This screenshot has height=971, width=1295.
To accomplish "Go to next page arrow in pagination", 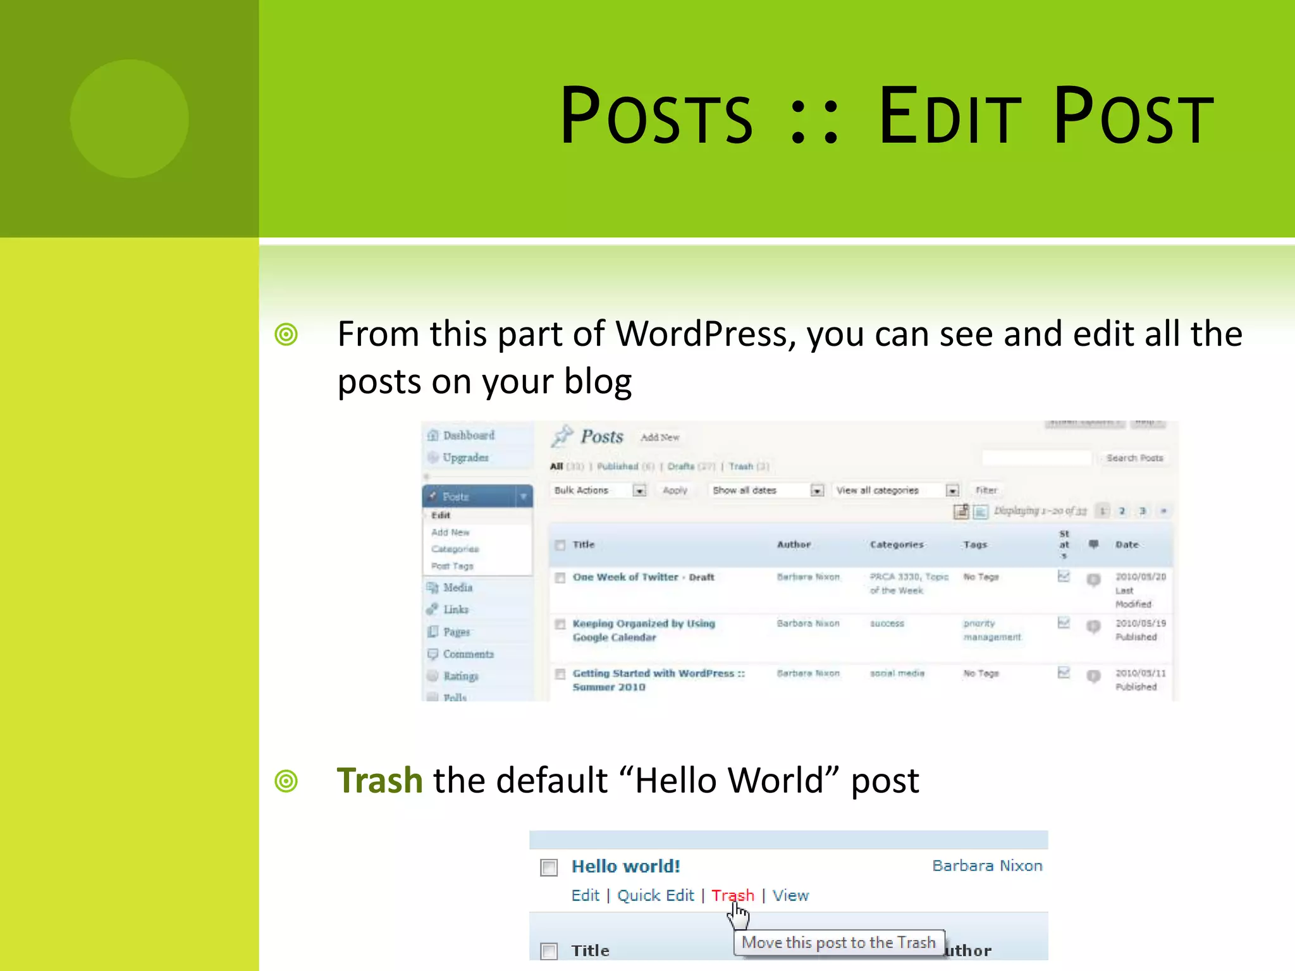I will (1163, 511).
